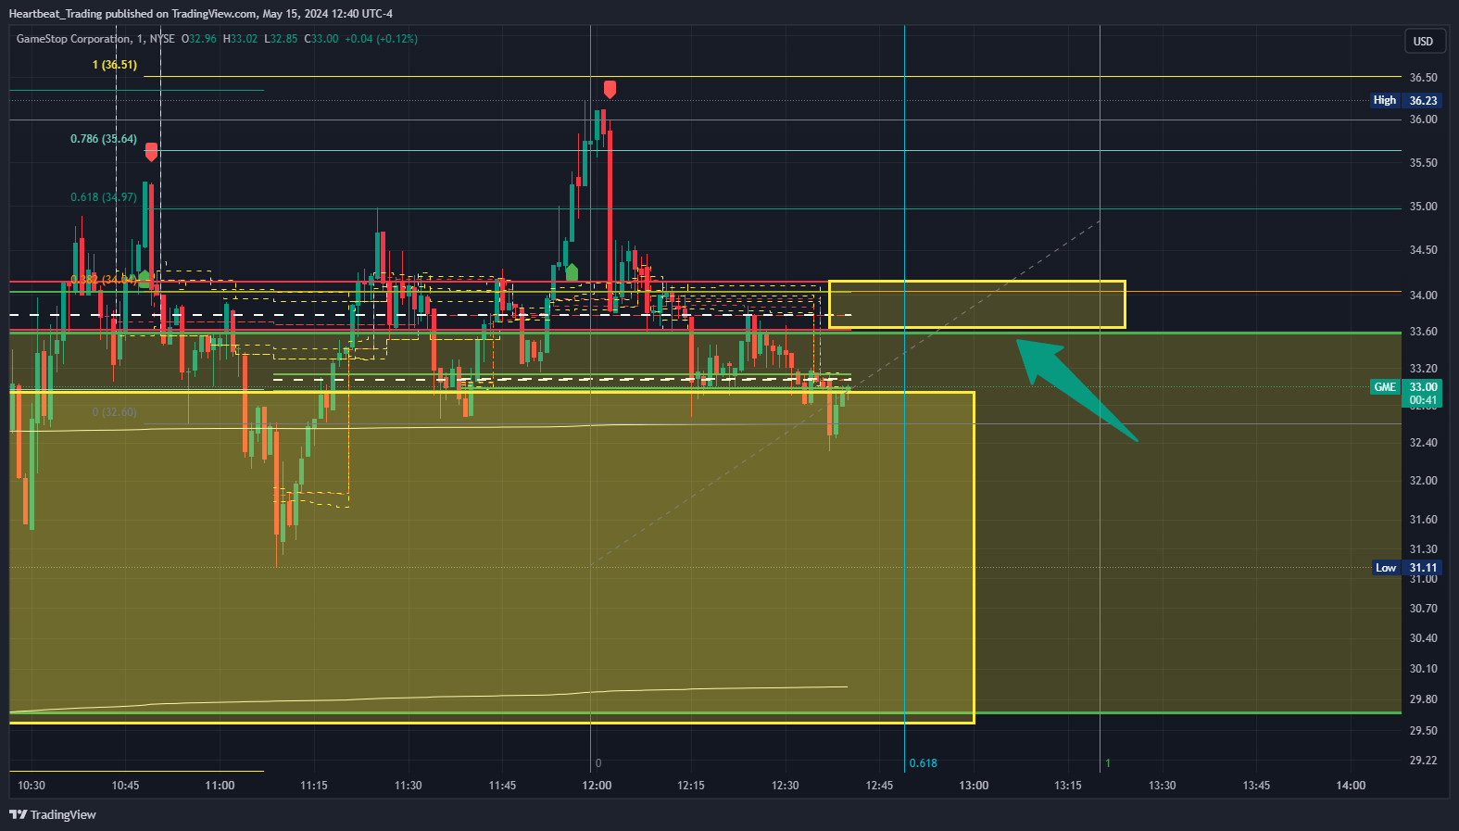
Task: Select the red sell marker above the 12:00 peak
Action: click(x=610, y=89)
